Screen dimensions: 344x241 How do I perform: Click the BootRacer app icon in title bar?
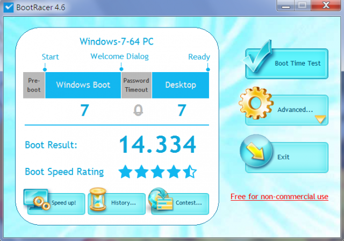coord(9,7)
